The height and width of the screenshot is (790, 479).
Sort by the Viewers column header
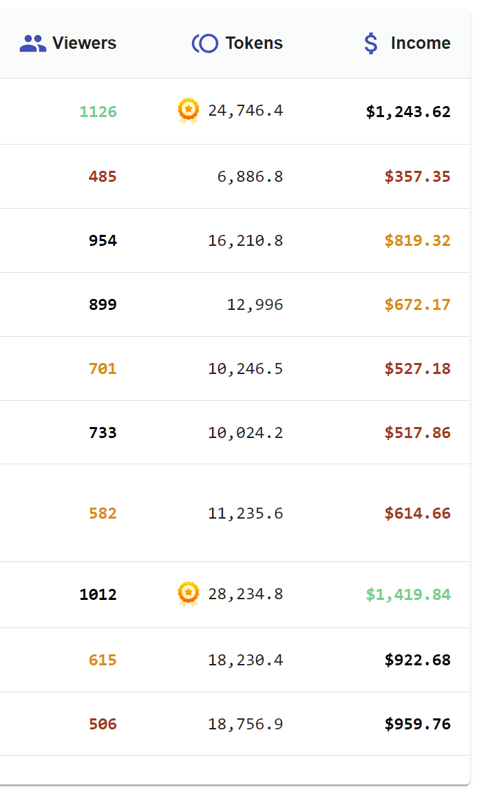(84, 43)
